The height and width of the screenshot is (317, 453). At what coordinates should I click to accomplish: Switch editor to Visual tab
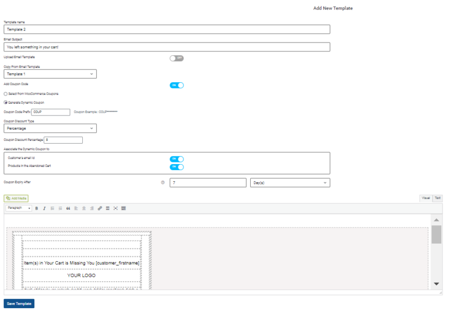click(x=425, y=198)
